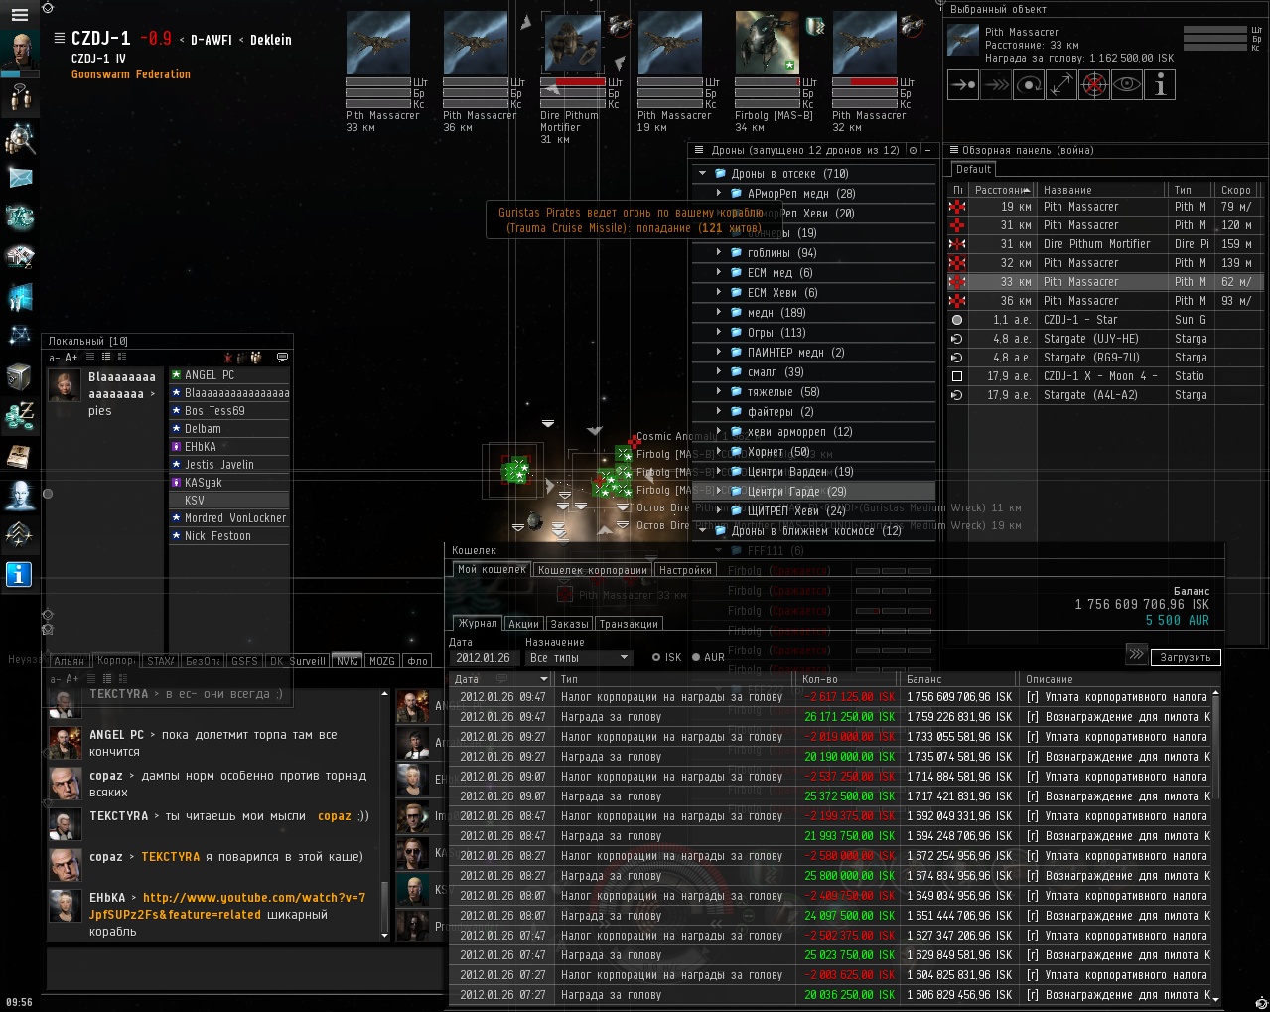The height and width of the screenshot is (1012, 1270).
Task: Open the Journal book icon in Neocom
Action: click(x=20, y=456)
